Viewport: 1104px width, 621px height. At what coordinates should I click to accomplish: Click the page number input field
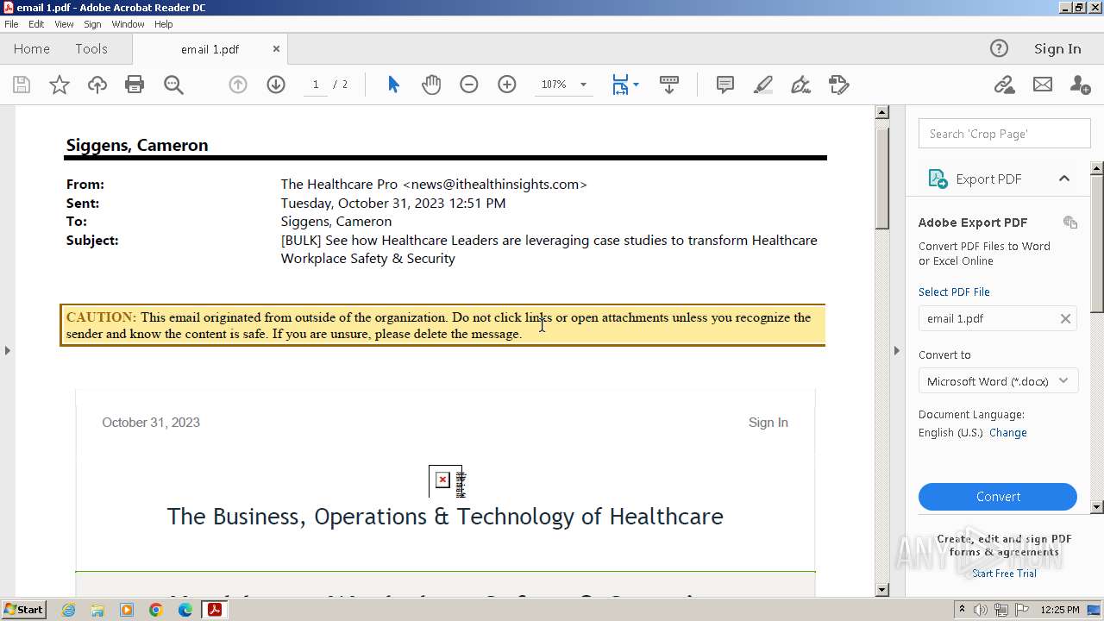point(316,85)
